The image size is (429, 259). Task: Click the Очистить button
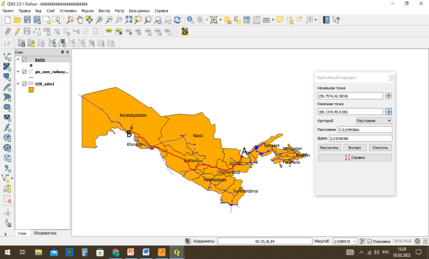[380, 148]
